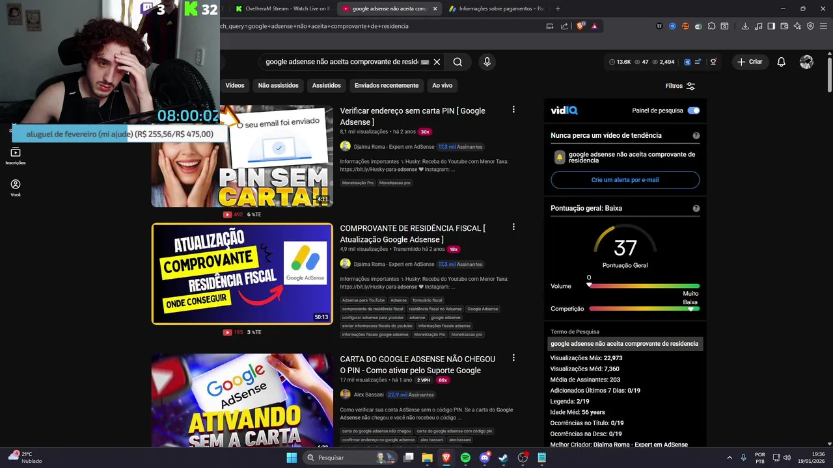The image size is (833, 468).
Task: Open options menu for CARTA DO GOOGLE ADSENSE video
Action: [x=513, y=357]
